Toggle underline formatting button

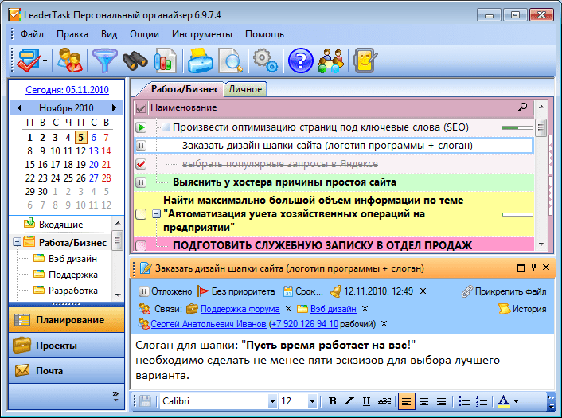point(366,400)
